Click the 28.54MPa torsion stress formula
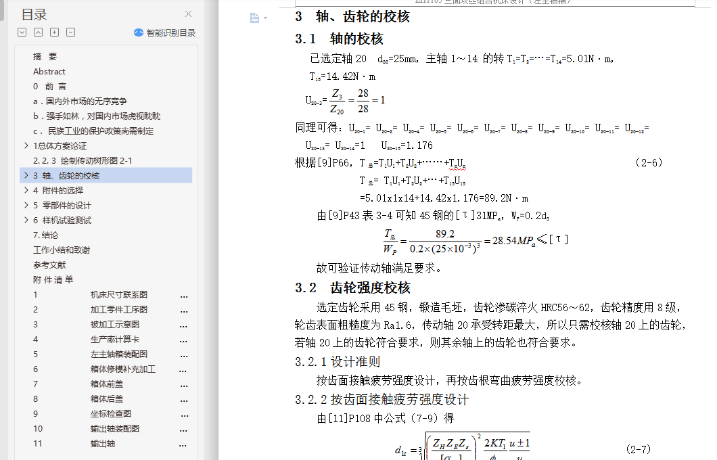Viewport: 717px width, 460px height. point(476,241)
